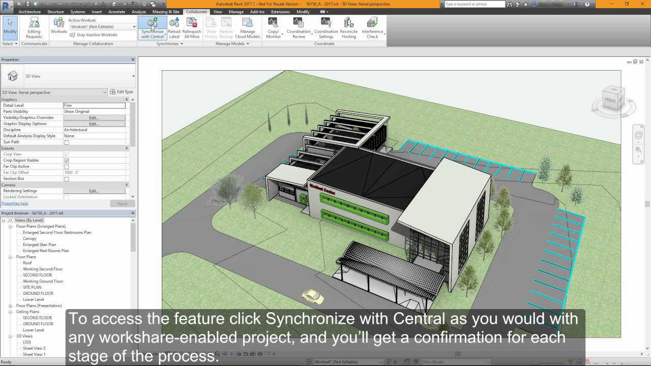Click Synchronize with Central

[152, 28]
